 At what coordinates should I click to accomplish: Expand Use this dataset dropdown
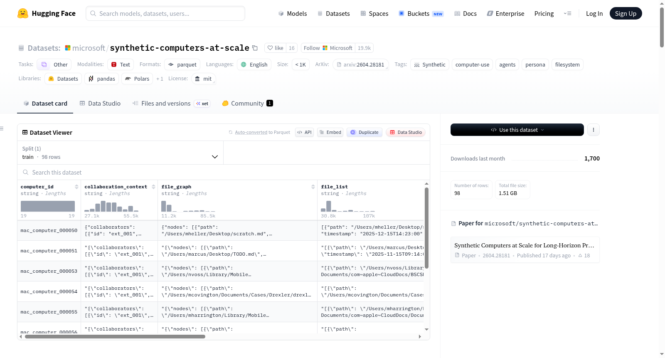[517, 130]
